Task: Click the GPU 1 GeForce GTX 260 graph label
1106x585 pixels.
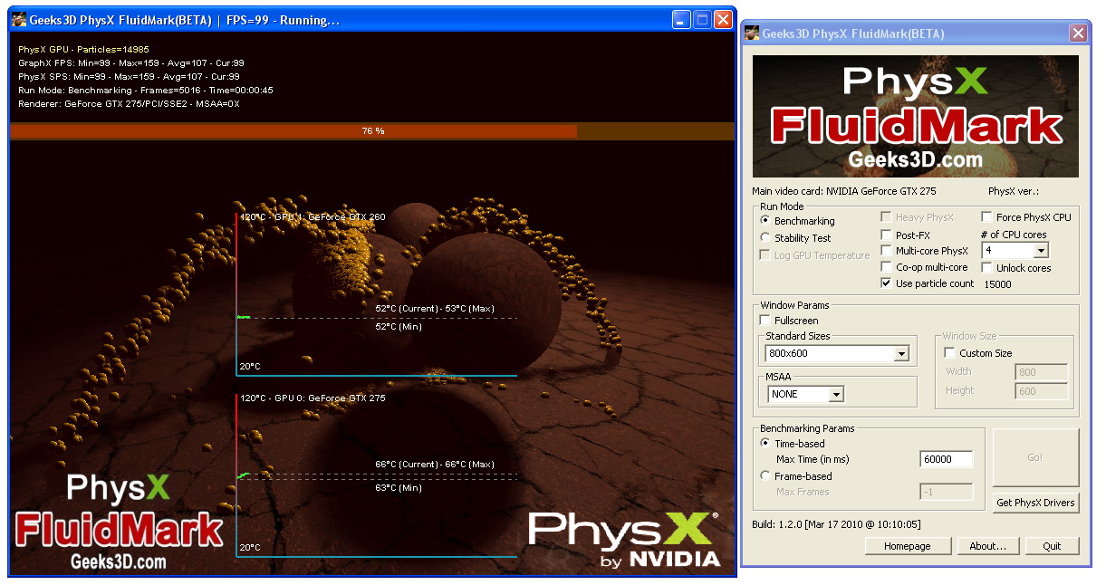Action: pyautogui.click(x=313, y=217)
